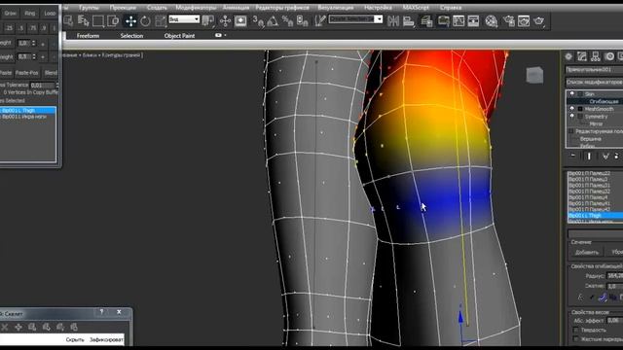Enable the Твердость checkbox
Screen dimensions: 623x350
tap(576, 330)
